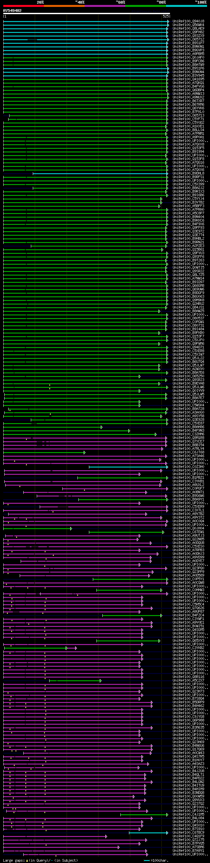Screen dimensions: 210x863
Task: Click label UniRef100_Q94D71
Action: pos(188,347)
